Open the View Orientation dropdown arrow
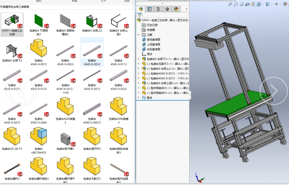The image size is (289, 185). (263, 4)
